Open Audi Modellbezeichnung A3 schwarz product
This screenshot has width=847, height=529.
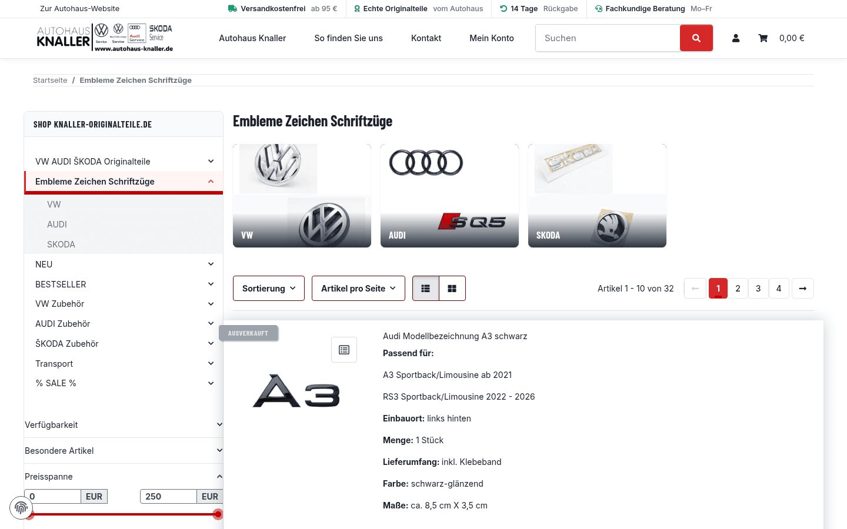coord(455,336)
